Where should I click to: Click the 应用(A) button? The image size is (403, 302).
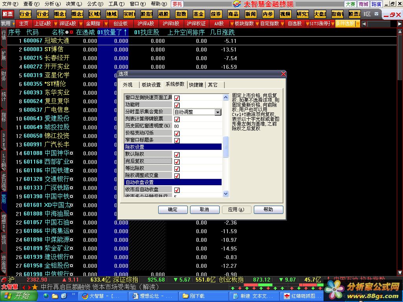[x=237, y=210]
